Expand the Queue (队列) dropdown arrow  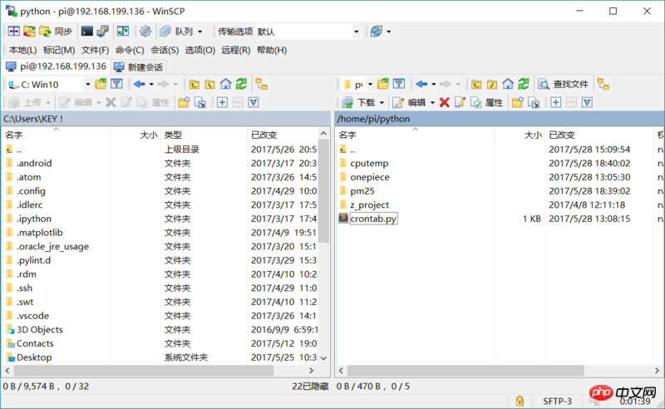click(200, 32)
